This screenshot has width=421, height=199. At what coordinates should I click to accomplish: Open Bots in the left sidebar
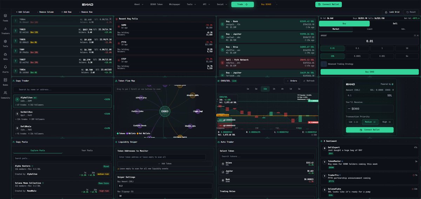pos(5,56)
